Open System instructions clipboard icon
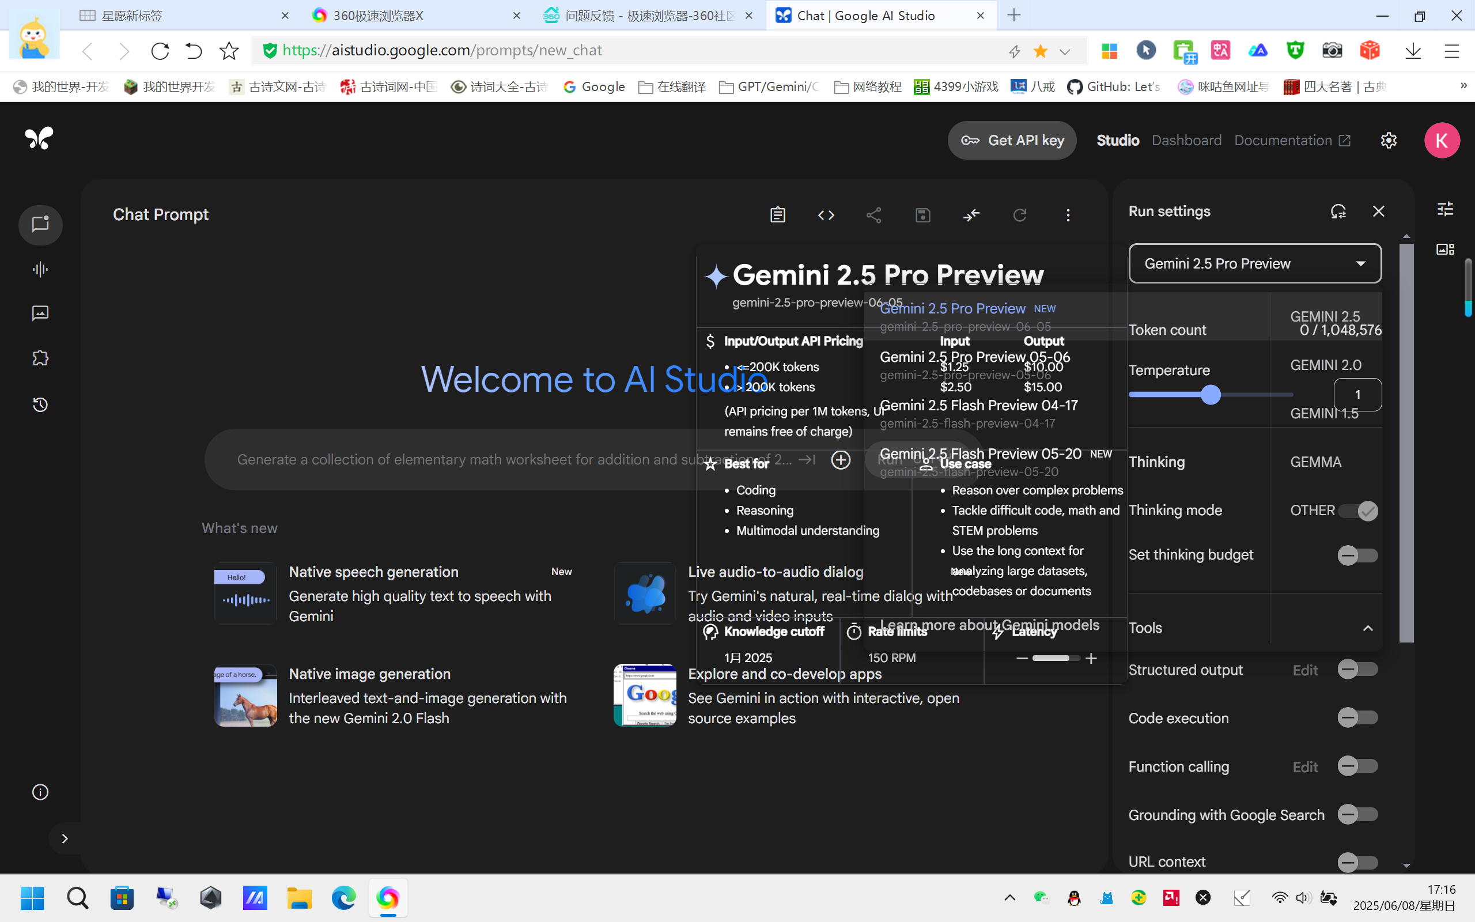The height and width of the screenshot is (922, 1475). click(x=777, y=214)
